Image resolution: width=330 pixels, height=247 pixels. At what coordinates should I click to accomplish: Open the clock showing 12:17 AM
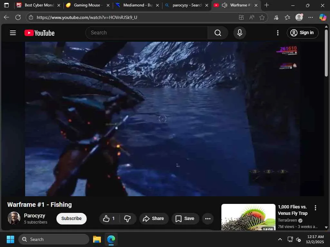(x=315, y=239)
